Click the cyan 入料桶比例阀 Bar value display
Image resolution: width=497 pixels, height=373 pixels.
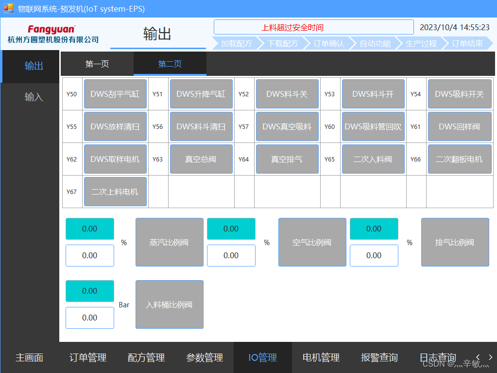90,291
